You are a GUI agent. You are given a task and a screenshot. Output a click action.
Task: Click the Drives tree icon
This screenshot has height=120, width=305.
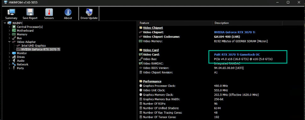pyautogui.click(x=14, y=57)
